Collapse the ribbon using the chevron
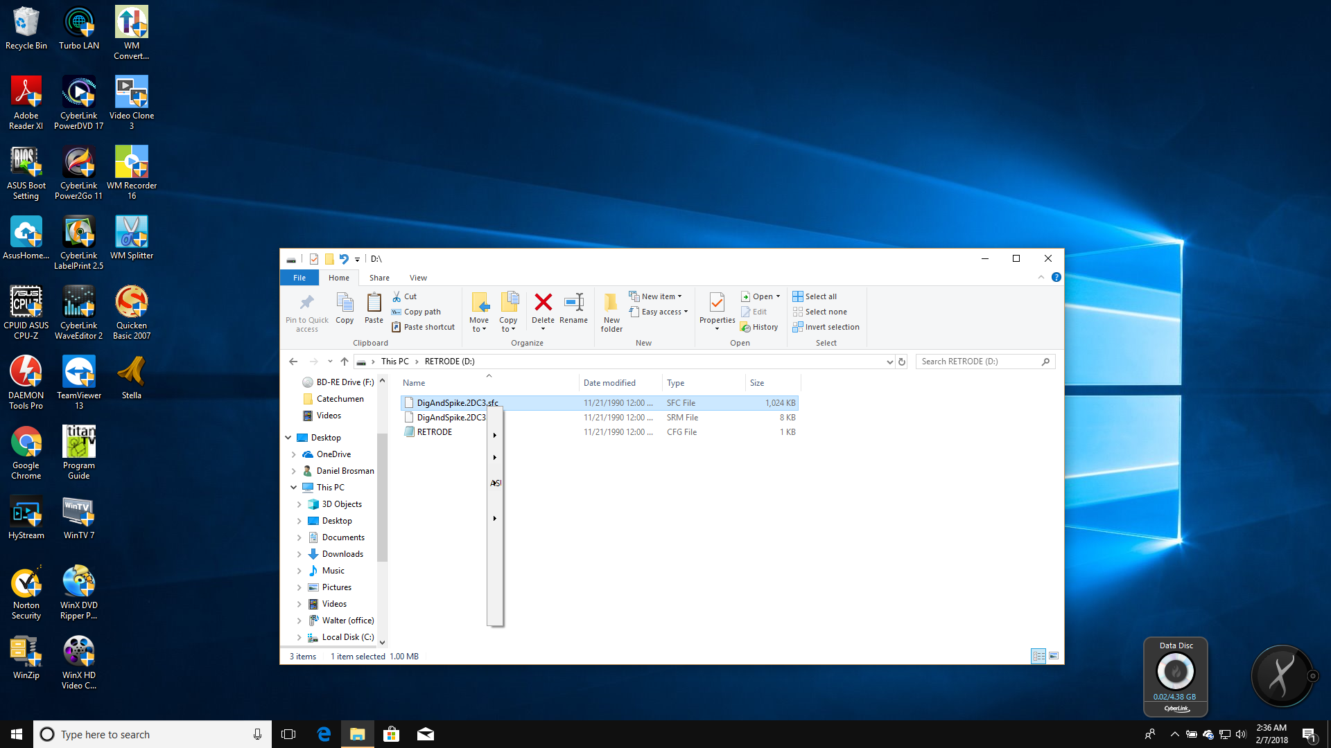 click(1041, 277)
